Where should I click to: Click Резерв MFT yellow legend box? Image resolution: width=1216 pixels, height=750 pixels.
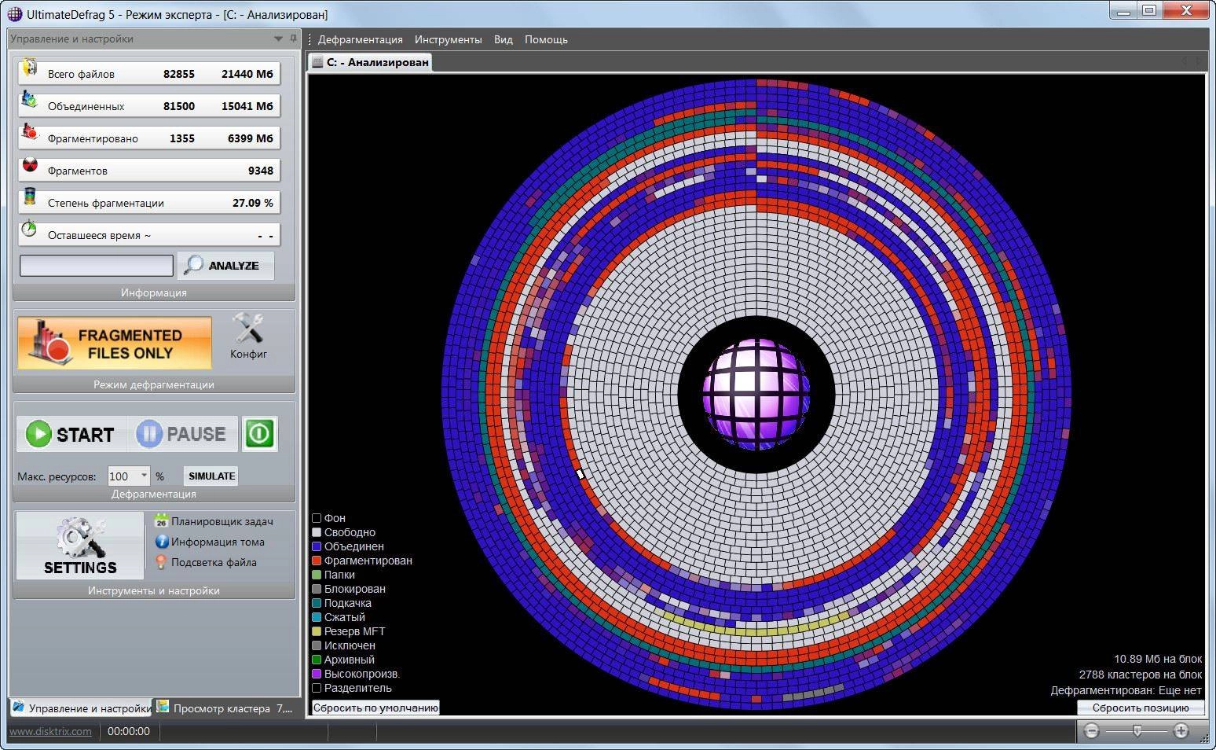point(317,631)
